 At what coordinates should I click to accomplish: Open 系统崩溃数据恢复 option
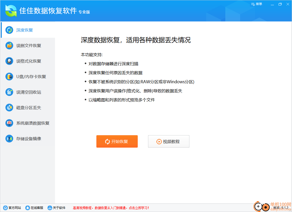pyautogui.click(x=28, y=123)
